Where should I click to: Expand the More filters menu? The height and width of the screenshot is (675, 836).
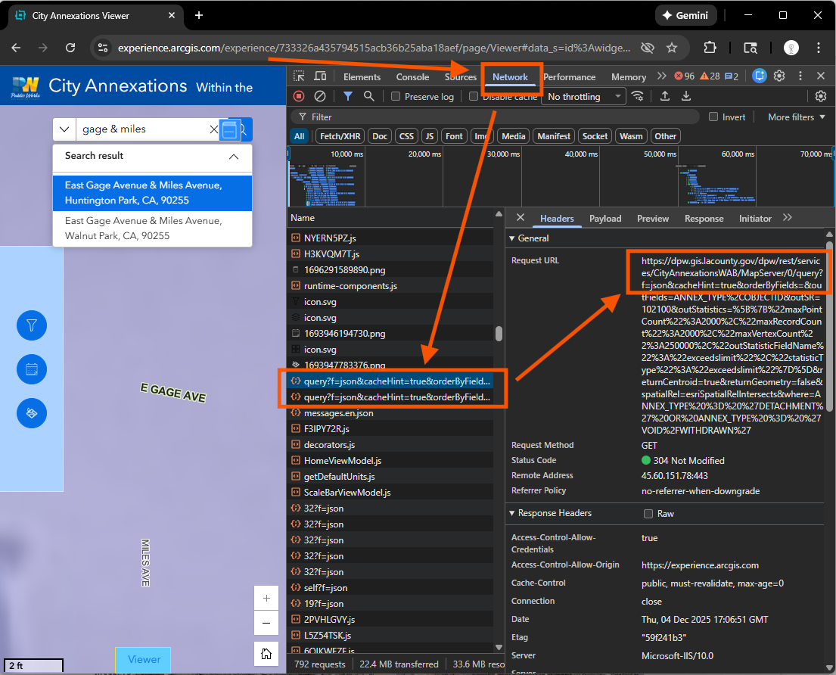(795, 117)
